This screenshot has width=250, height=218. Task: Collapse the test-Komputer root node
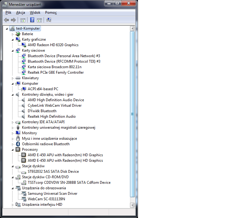7,29
